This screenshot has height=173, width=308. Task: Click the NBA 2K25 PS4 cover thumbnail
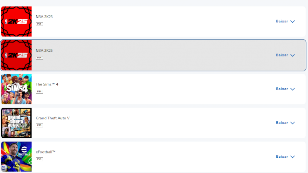coord(16,55)
